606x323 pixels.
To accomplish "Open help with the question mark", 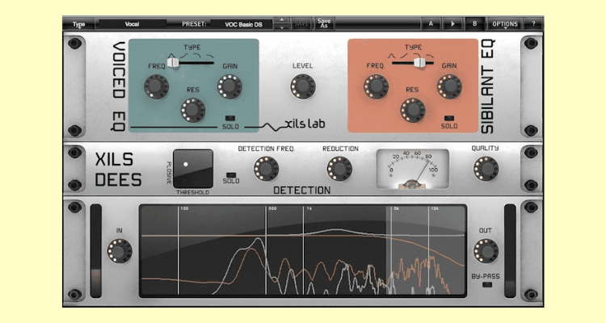I will click(x=533, y=24).
